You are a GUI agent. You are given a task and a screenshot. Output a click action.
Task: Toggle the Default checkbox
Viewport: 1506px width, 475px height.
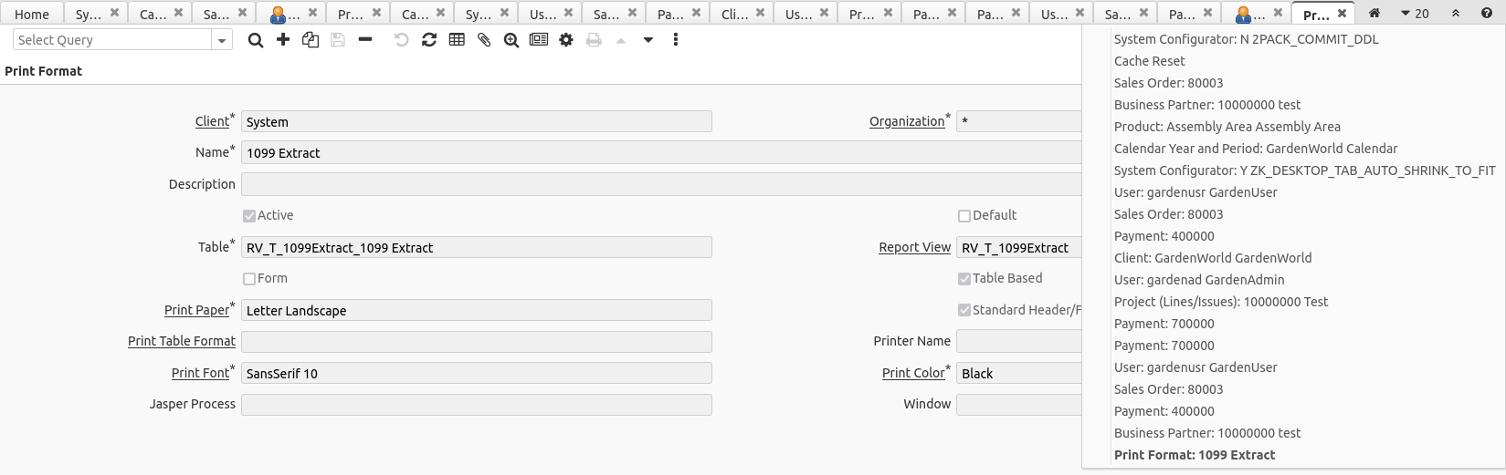[x=964, y=216]
